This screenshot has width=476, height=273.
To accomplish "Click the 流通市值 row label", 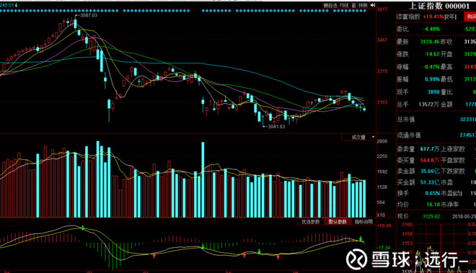I will click(409, 135).
